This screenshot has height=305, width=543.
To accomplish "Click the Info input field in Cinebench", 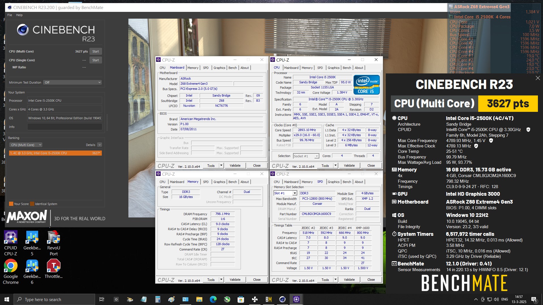I will point(64,127).
